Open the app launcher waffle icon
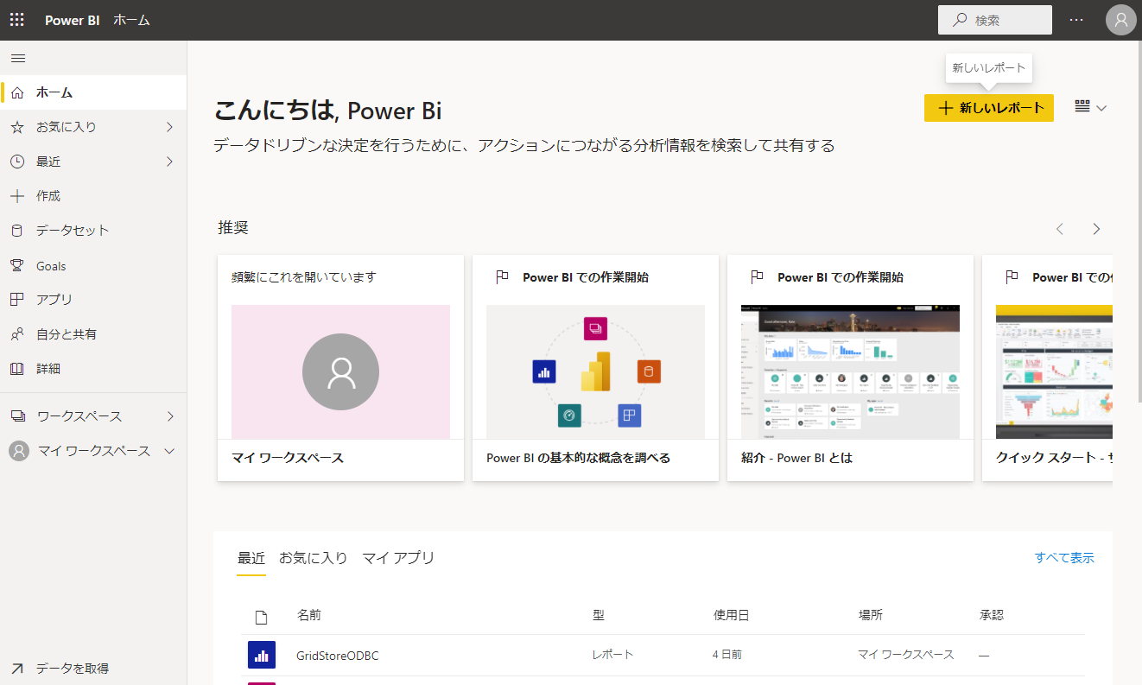1142x685 pixels. 17,20
